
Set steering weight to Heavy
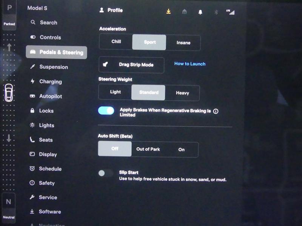pyautogui.click(x=182, y=93)
